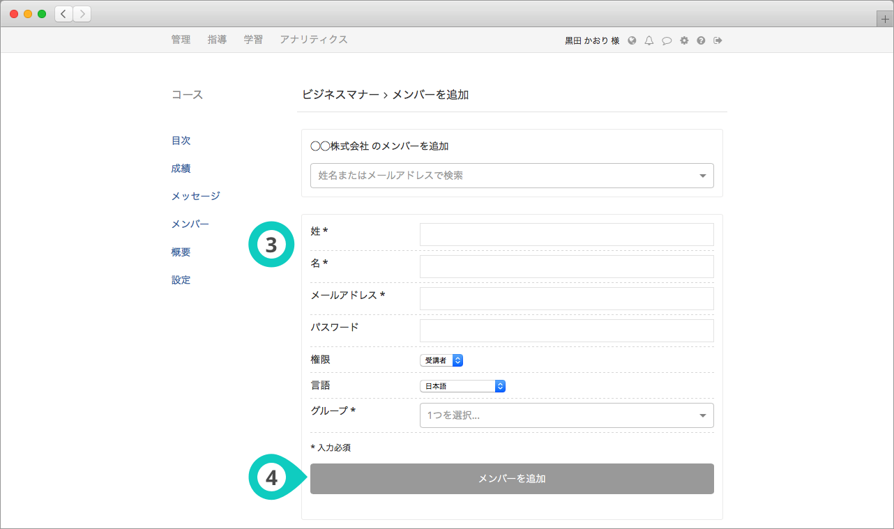Switch to the アナリティクス menu
The width and height of the screenshot is (894, 529).
coord(313,40)
